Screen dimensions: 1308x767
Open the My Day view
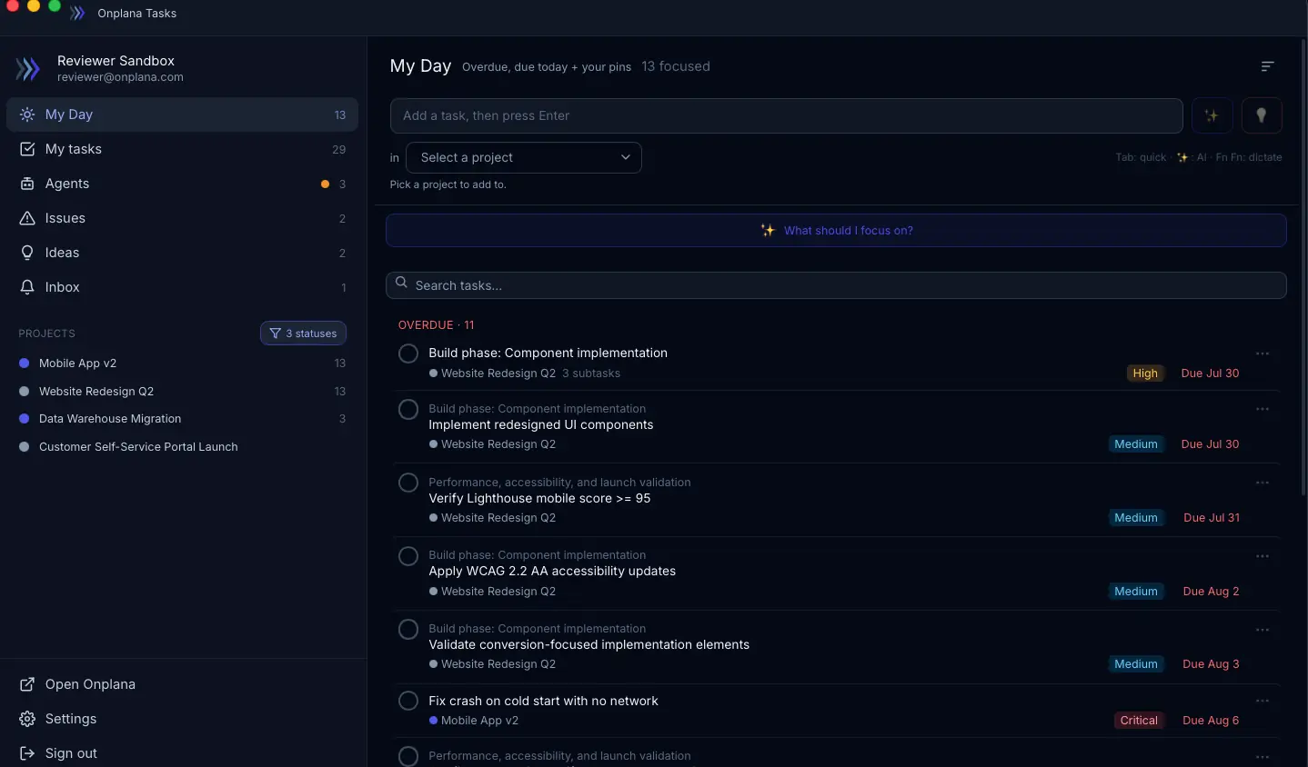tap(182, 115)
